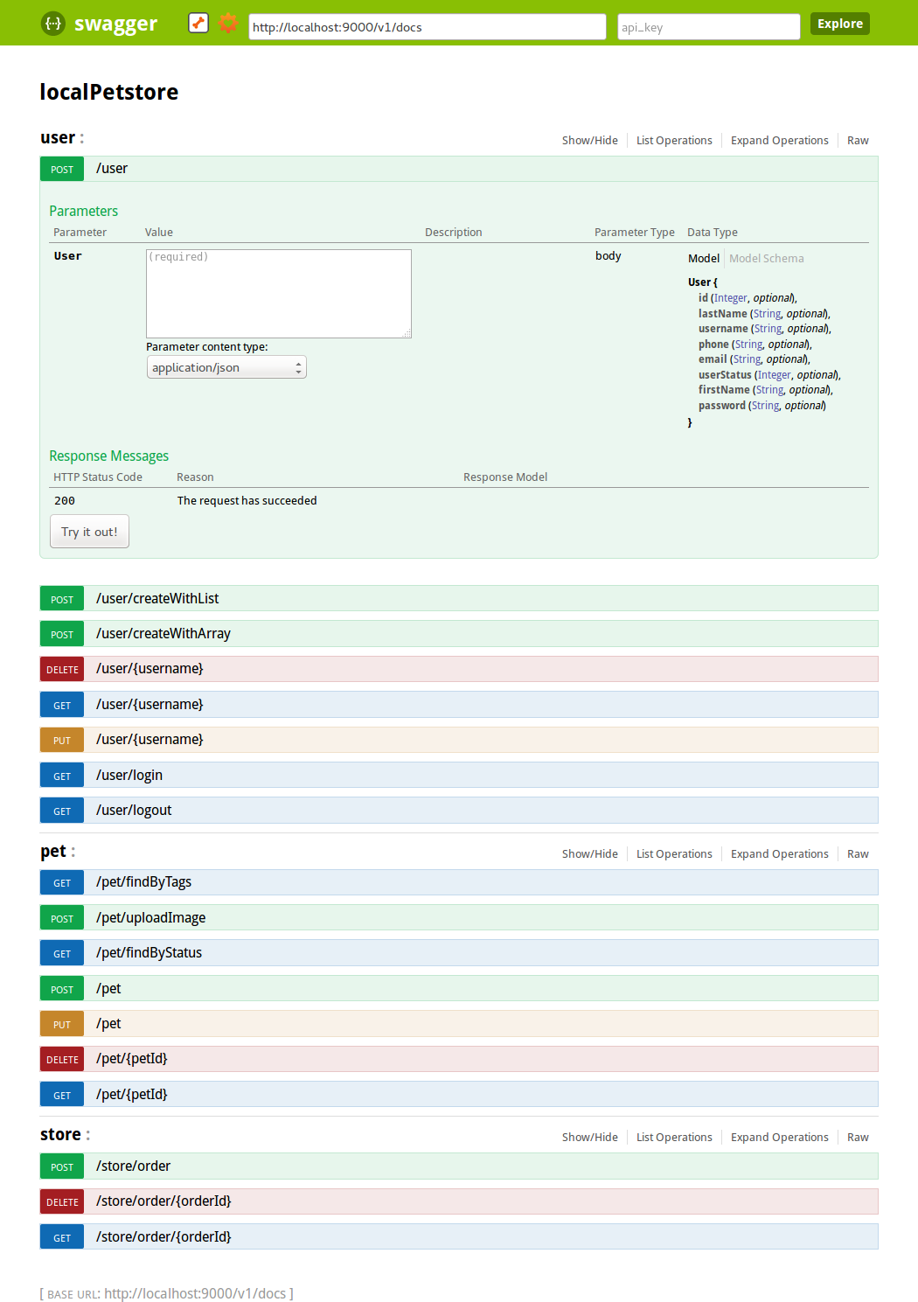
Task: Expand POST /user/createWithArray operation
Action: coord(459,634)
